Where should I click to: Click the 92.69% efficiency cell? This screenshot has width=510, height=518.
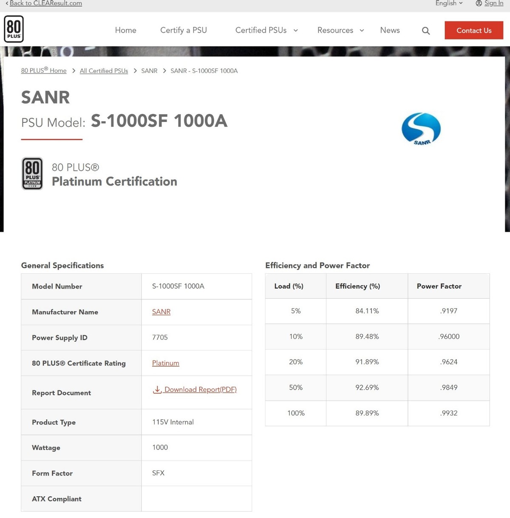(x=367, y=387)
